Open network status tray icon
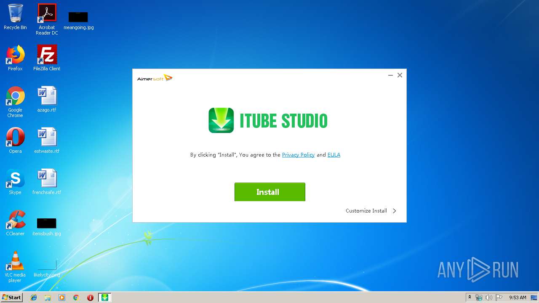Viewport: 539px width, 303px height. 479,298
